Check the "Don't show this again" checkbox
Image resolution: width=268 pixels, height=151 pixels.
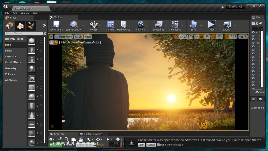pyautogui.click(x=158, y=145)
